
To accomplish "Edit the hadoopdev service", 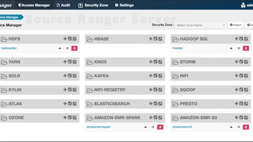I will coord(67,48).
